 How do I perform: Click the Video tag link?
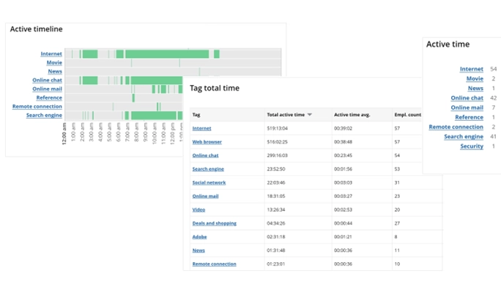click(x=198, y=209)
